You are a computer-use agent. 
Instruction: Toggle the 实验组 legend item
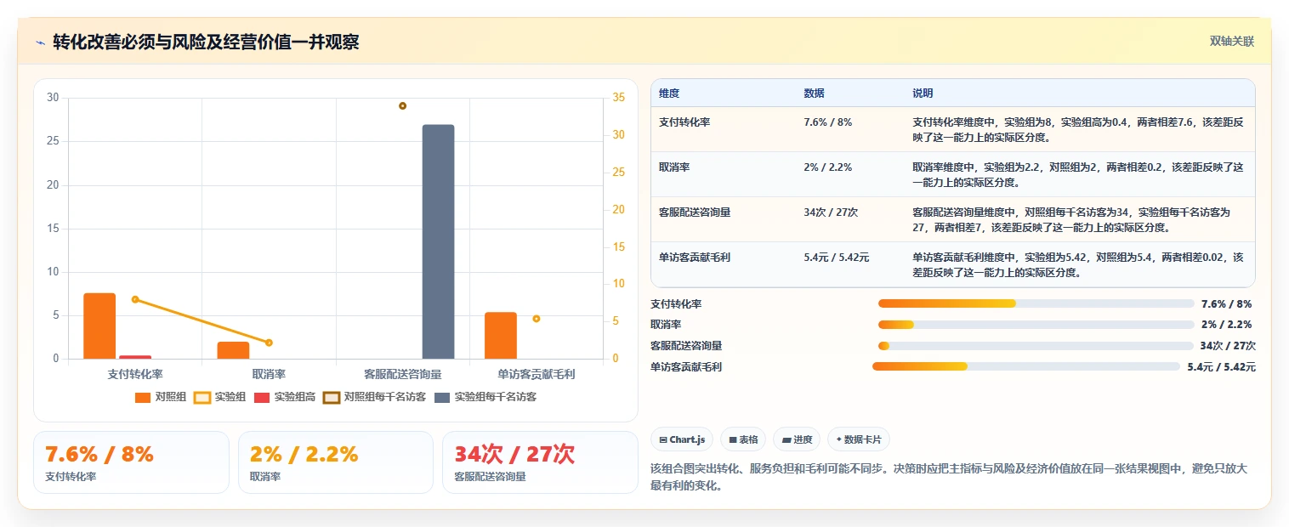220,397
